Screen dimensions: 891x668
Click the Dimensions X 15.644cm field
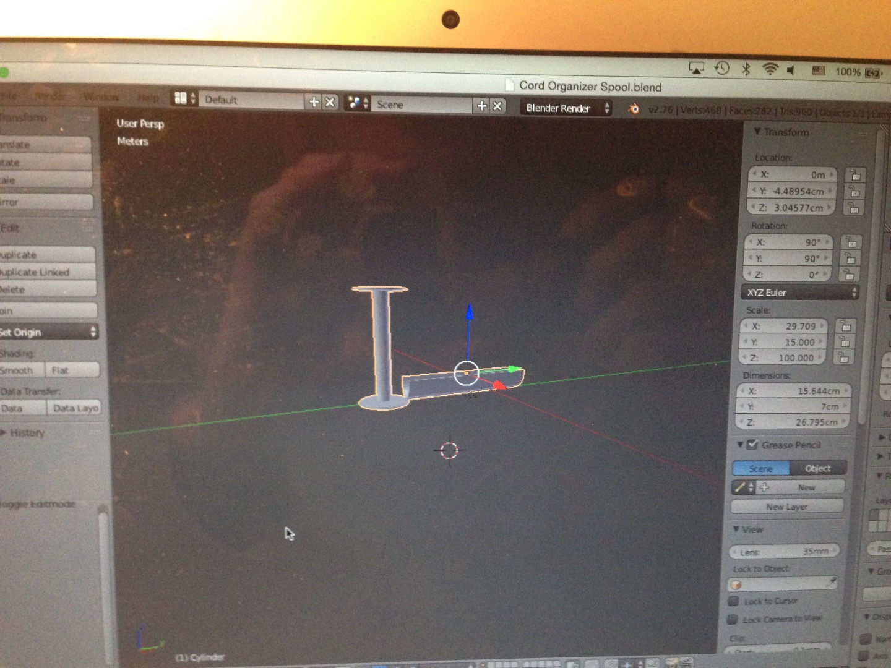tap(794, 391)
